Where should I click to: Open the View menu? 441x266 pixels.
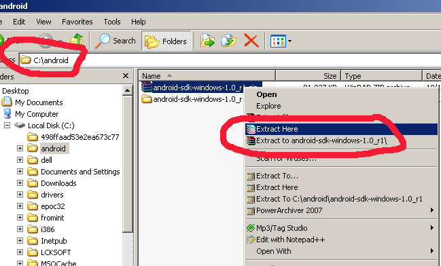[x=43, y=22]
